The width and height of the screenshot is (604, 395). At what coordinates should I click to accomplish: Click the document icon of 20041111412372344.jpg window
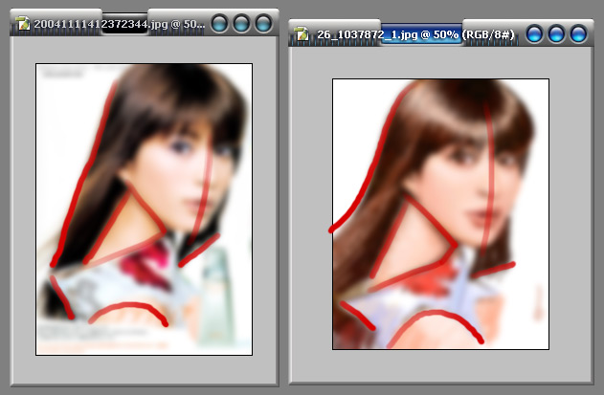[x=23, y=24]
